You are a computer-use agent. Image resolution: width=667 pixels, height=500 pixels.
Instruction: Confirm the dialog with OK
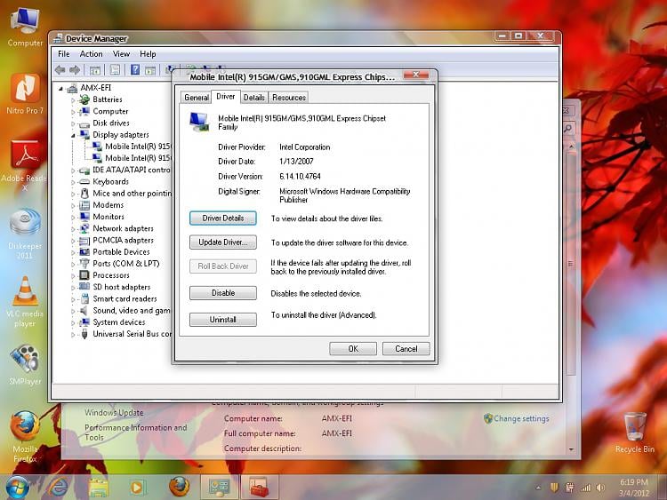tap(353, 349)
